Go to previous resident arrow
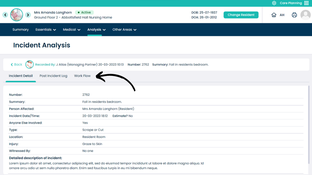The image size is (312, 175). (x=5, y=15)
